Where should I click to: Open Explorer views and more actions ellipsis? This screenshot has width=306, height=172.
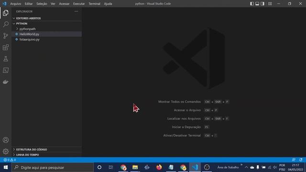[76, 11]
